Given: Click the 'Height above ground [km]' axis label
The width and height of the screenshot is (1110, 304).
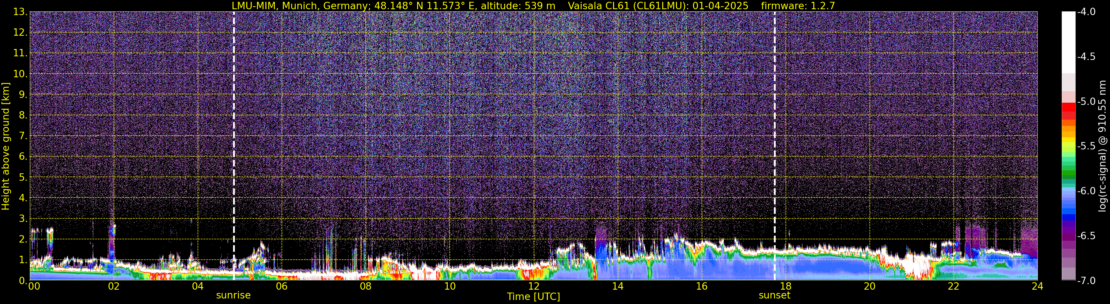Looking at the screenshot, I should point(6,146).
